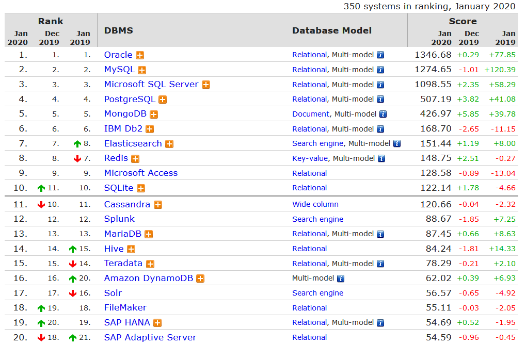Click the info icon in MongoDB's Multi-model cell
Viewport: 526px width, 344px height.
click(x=382, y=114)
